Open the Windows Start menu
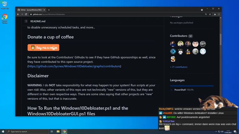 click(3, 132)
